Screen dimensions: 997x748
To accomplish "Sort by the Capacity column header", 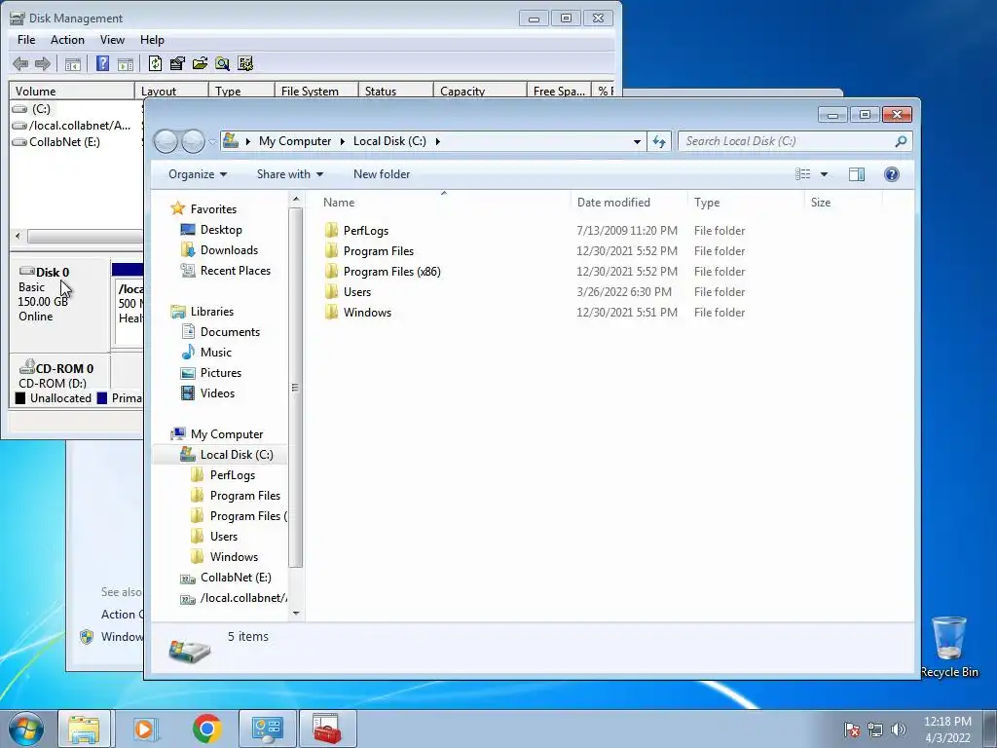I will click(x=479, y=91).
